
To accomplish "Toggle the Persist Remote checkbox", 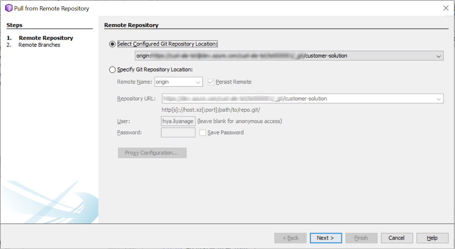I will pyautogui.click(x=211, y=82).
